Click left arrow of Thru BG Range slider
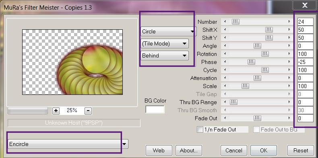Viewport: 318px width, 158px height. [225, 102]
